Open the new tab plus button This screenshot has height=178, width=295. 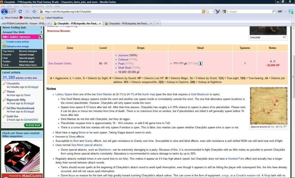(x=157, y=23)
